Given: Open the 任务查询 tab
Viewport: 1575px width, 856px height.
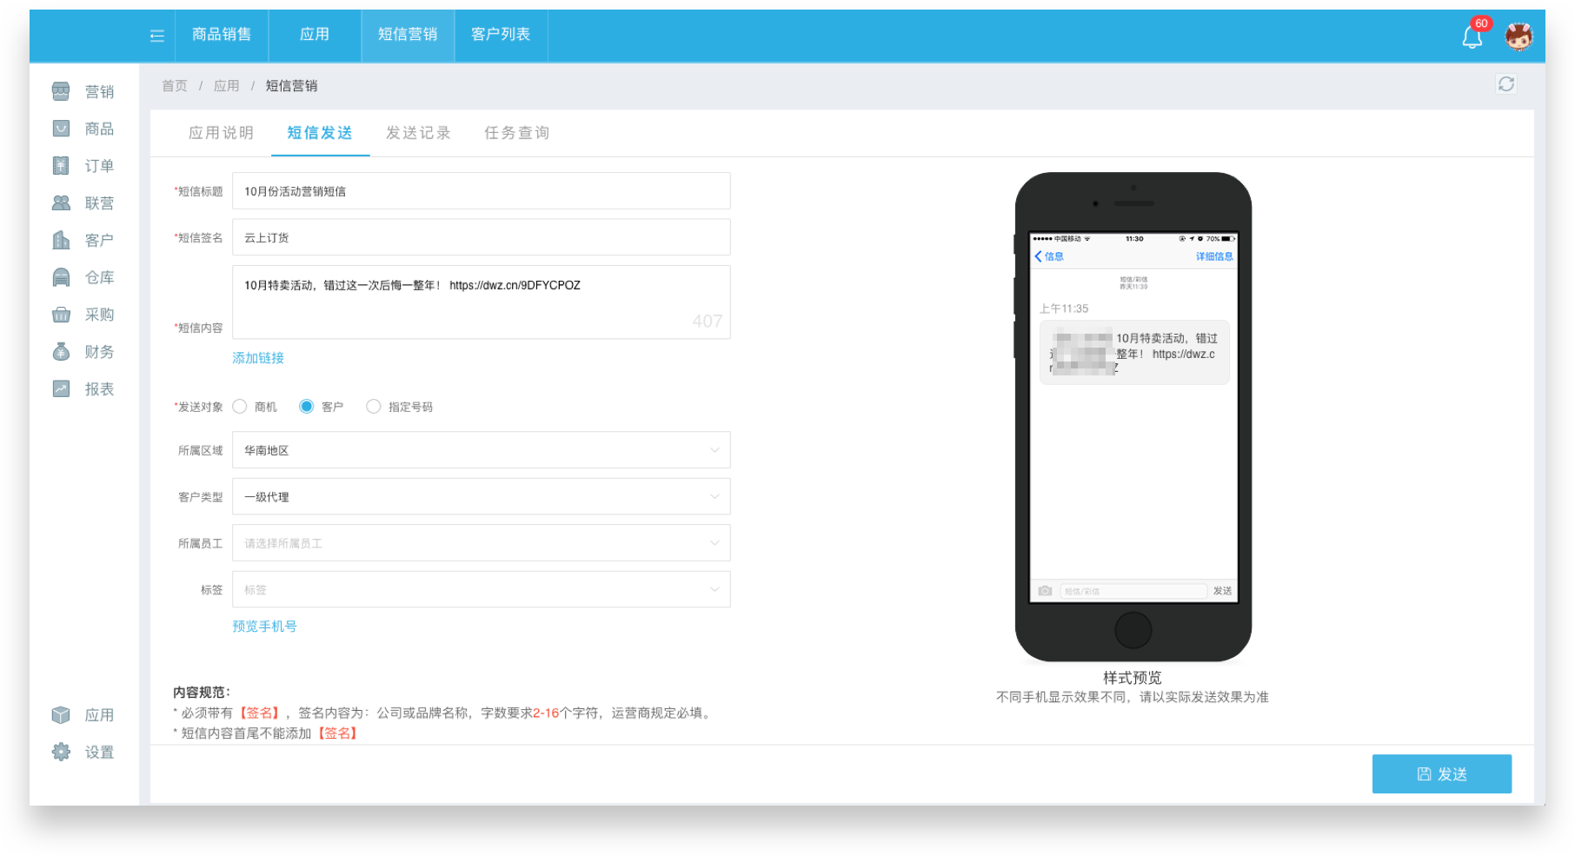Looking at the screenshot, I should tap(516, 133).
